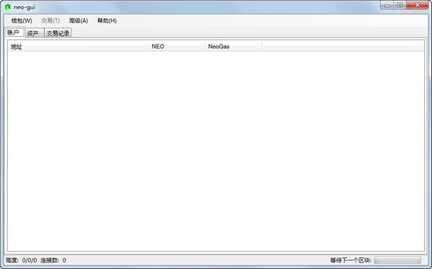The image size is (432, 269).
Task: Select the 账户 accounts tab
Action: pos(15,32)
